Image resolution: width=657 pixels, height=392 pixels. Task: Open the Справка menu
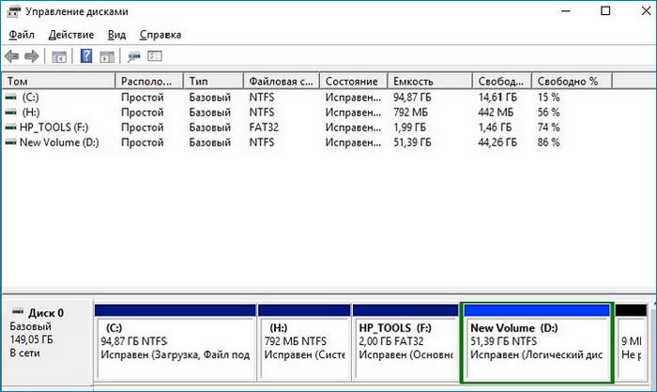pyautogui.click(x=160, y=35)
